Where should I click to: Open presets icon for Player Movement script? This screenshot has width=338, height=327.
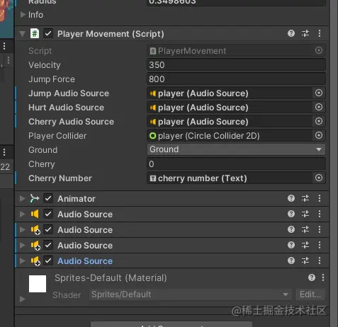(x=305, y=33)
